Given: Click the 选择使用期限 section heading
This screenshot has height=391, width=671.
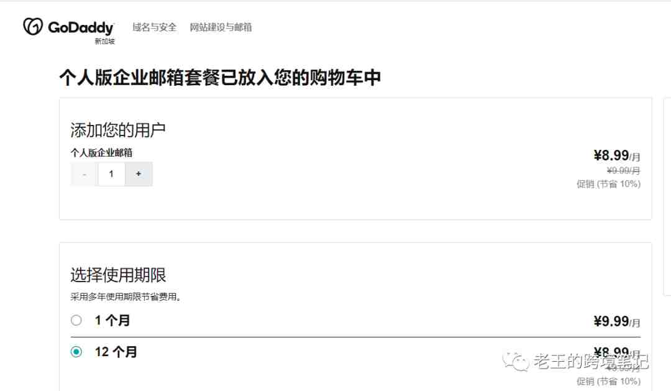Looking at the screenshot, I should point(118,275).
